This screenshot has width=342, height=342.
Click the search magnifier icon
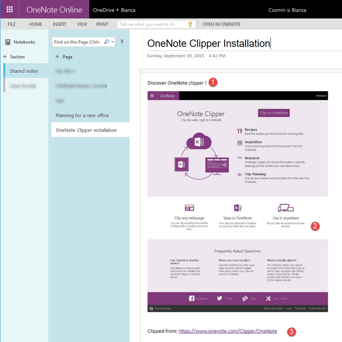[x=106, y=42]
